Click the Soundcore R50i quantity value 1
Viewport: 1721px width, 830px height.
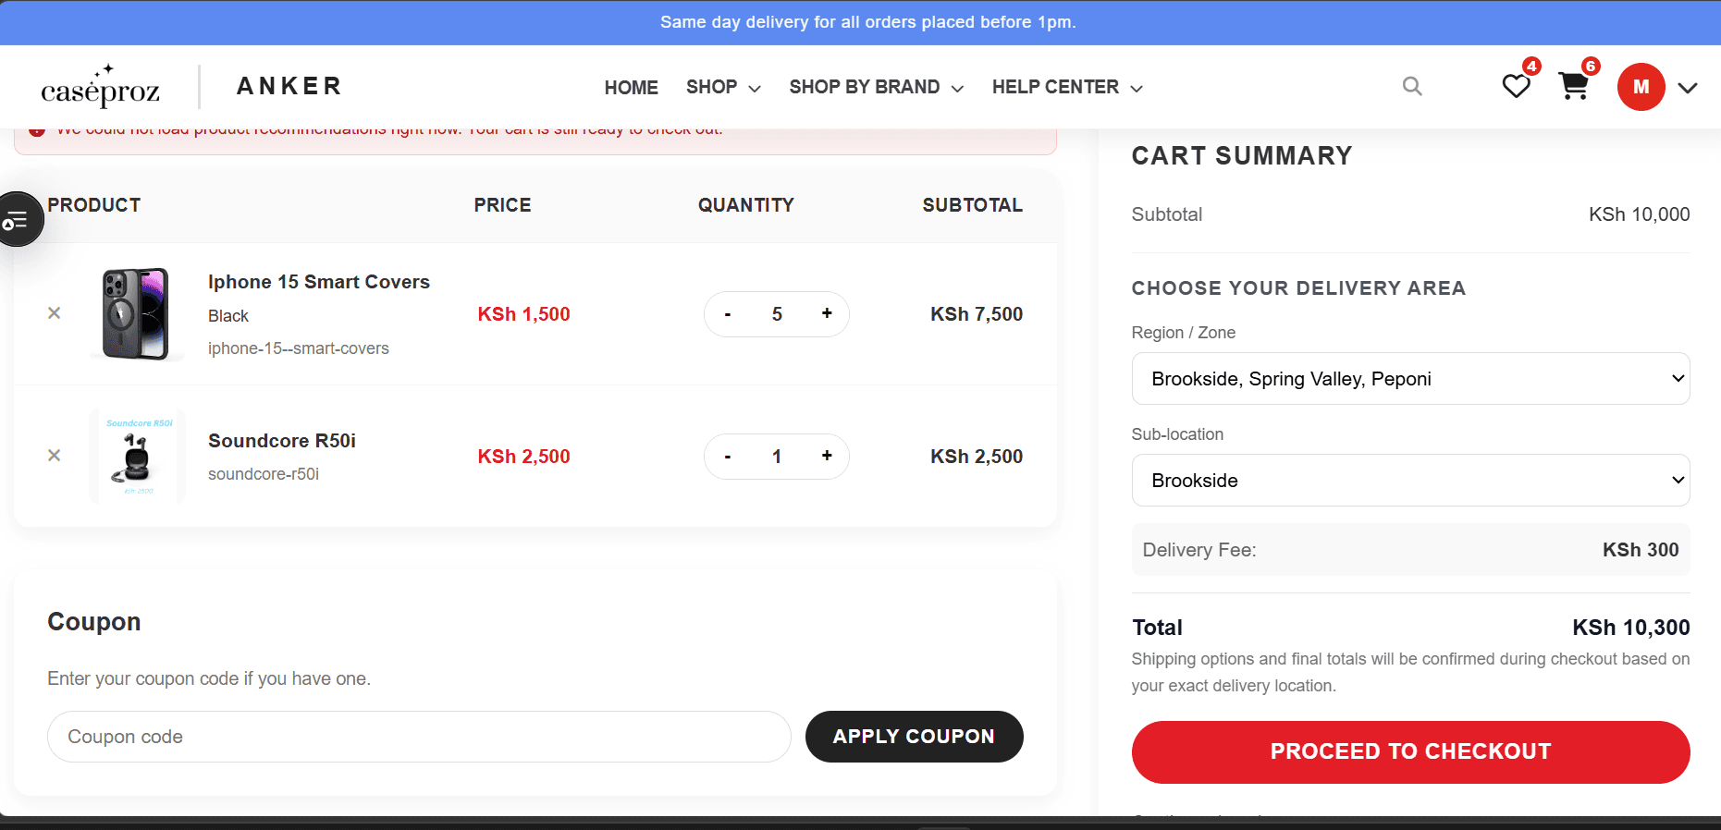pos(777,457)
